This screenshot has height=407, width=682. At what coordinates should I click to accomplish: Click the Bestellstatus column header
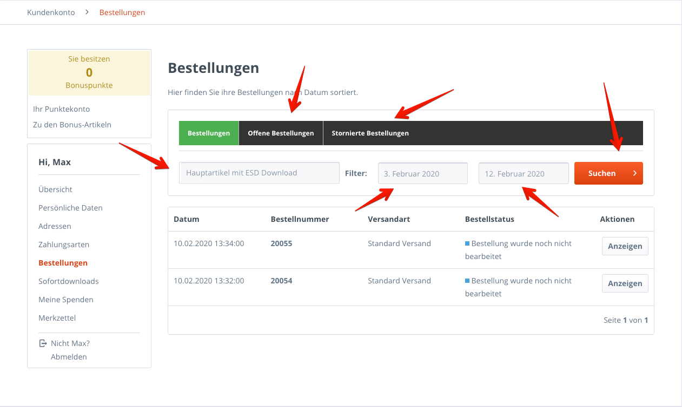coord(489,219)
